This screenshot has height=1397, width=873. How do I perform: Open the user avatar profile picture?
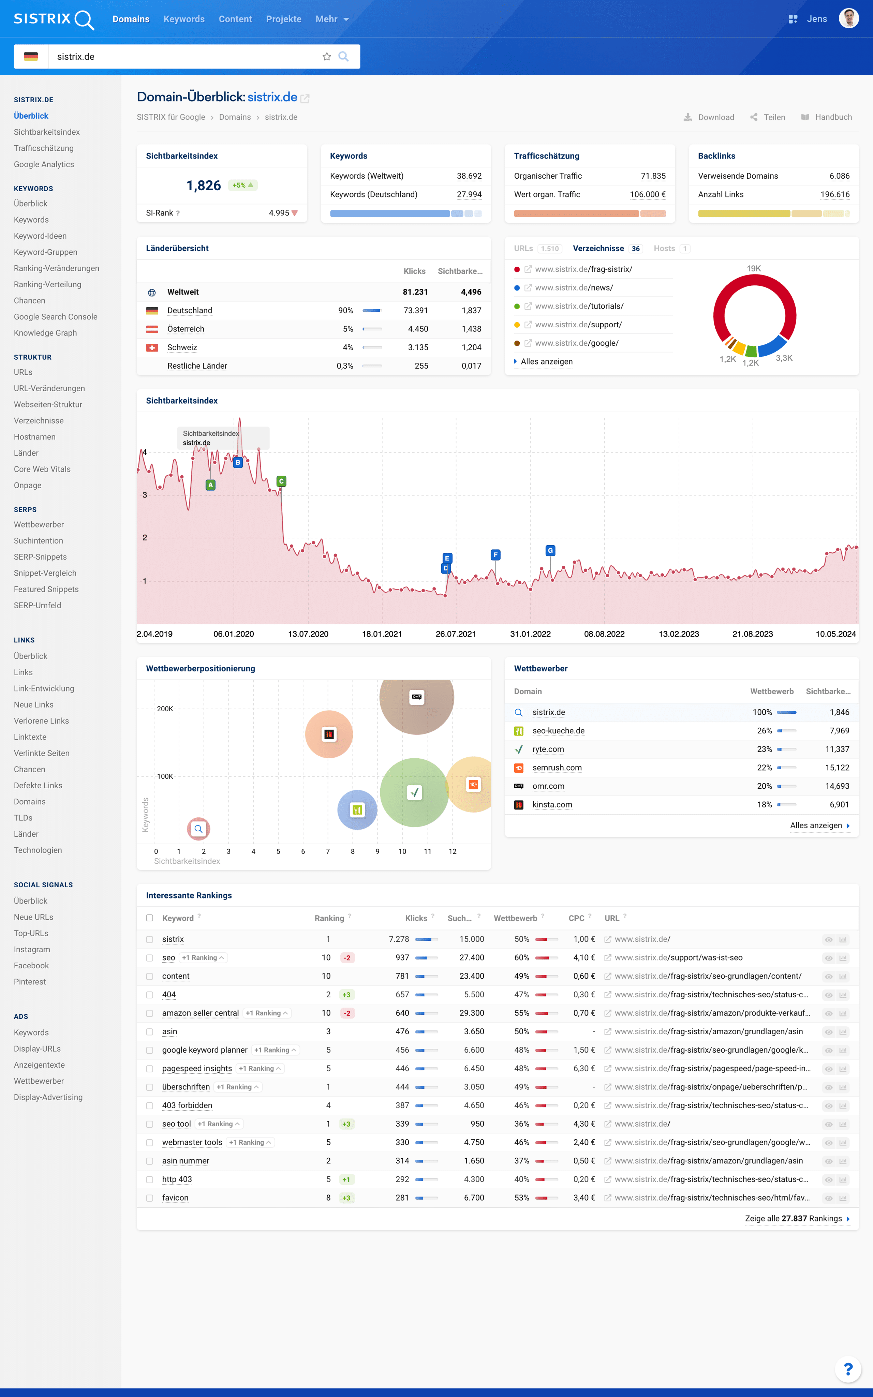pos(848,18)
